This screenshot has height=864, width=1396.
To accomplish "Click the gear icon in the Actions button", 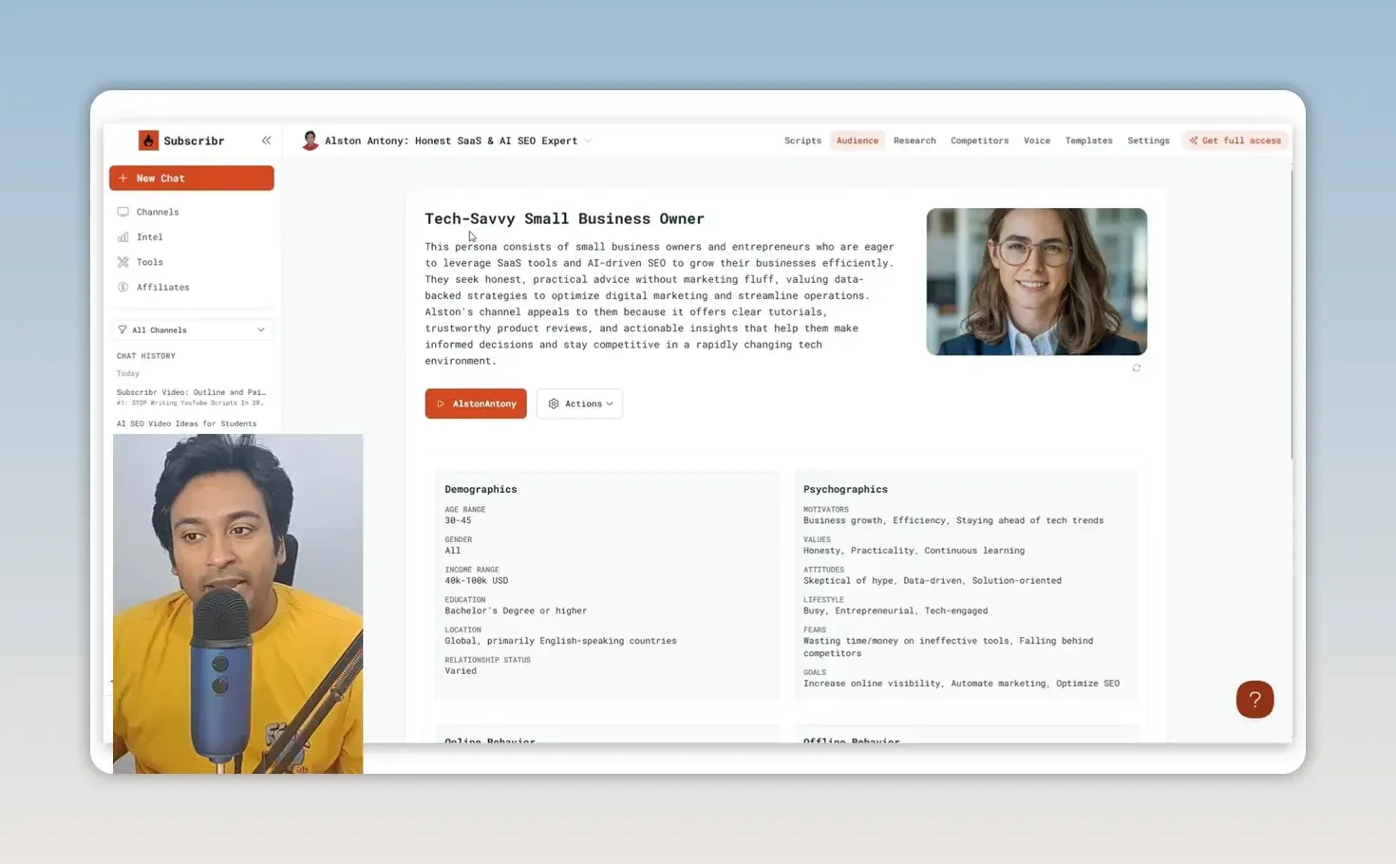I will click(554, 404).
